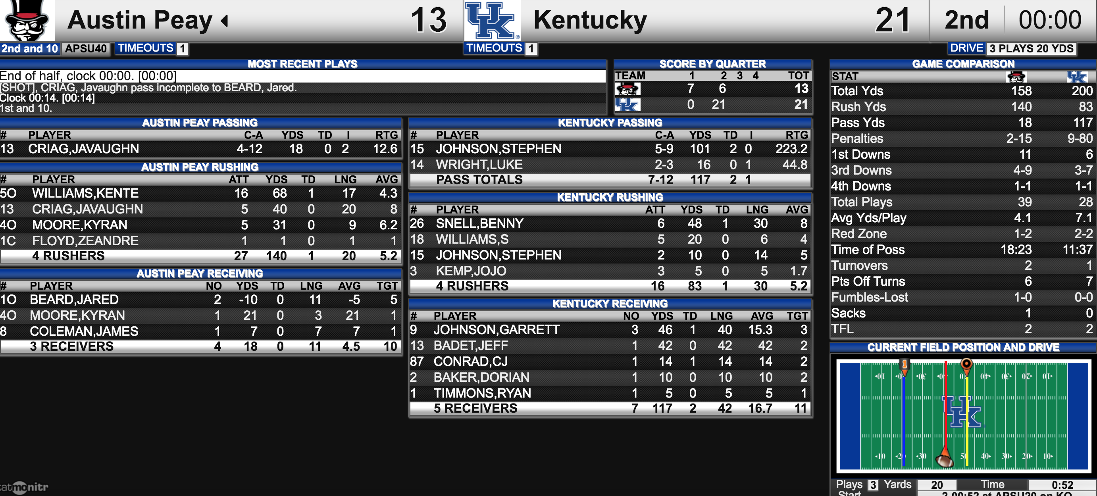This screenshot has height=496, width=1097.
Task: Click the possession arrow beside Austin Peay
Action: pos(224,21)
